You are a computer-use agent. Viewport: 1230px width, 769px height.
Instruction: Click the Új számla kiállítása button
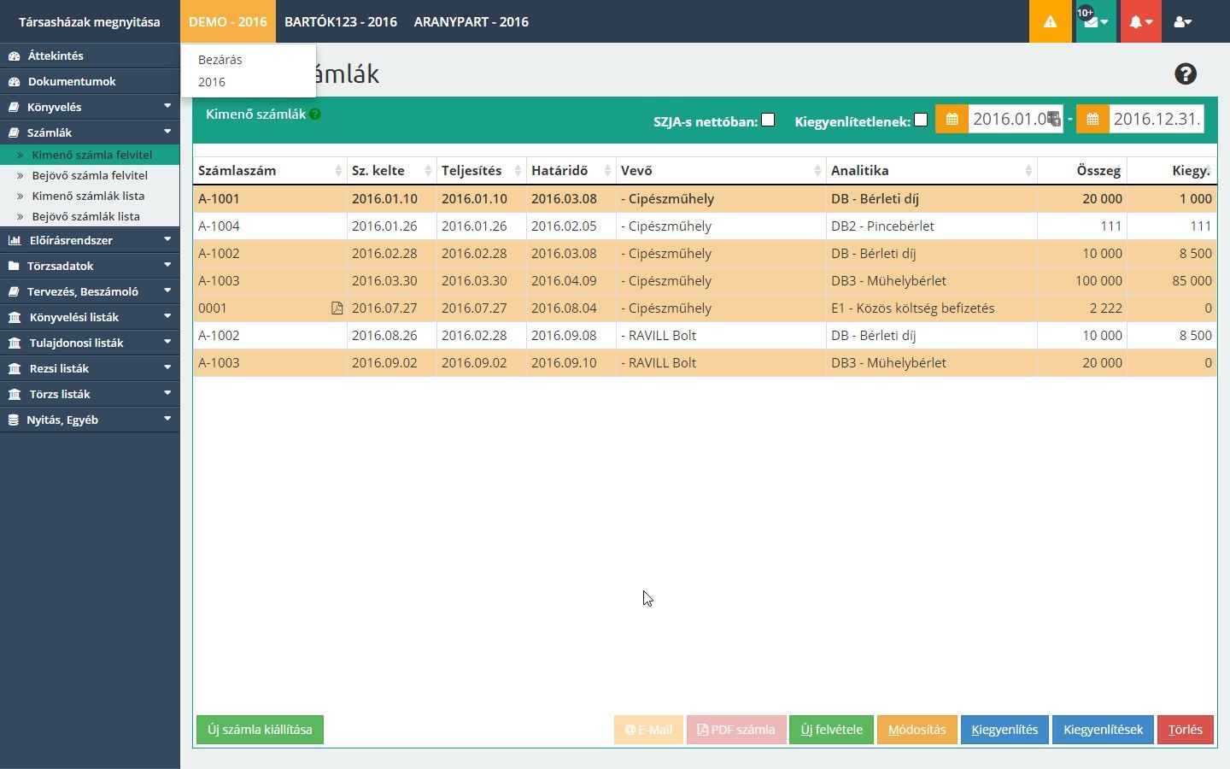click(260, 730)
